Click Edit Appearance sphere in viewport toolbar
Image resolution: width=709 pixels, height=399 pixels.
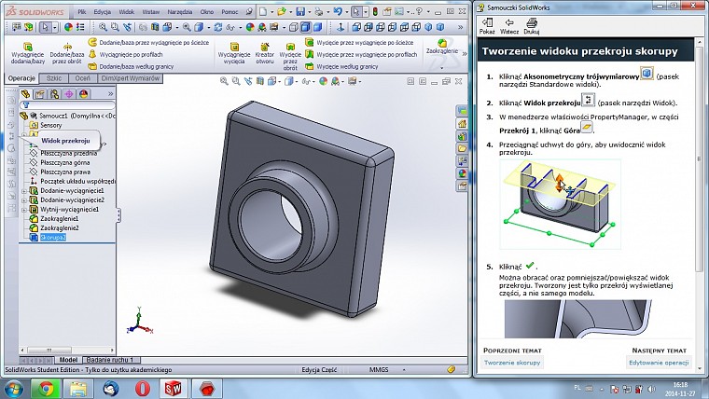(x=323, y=81)
